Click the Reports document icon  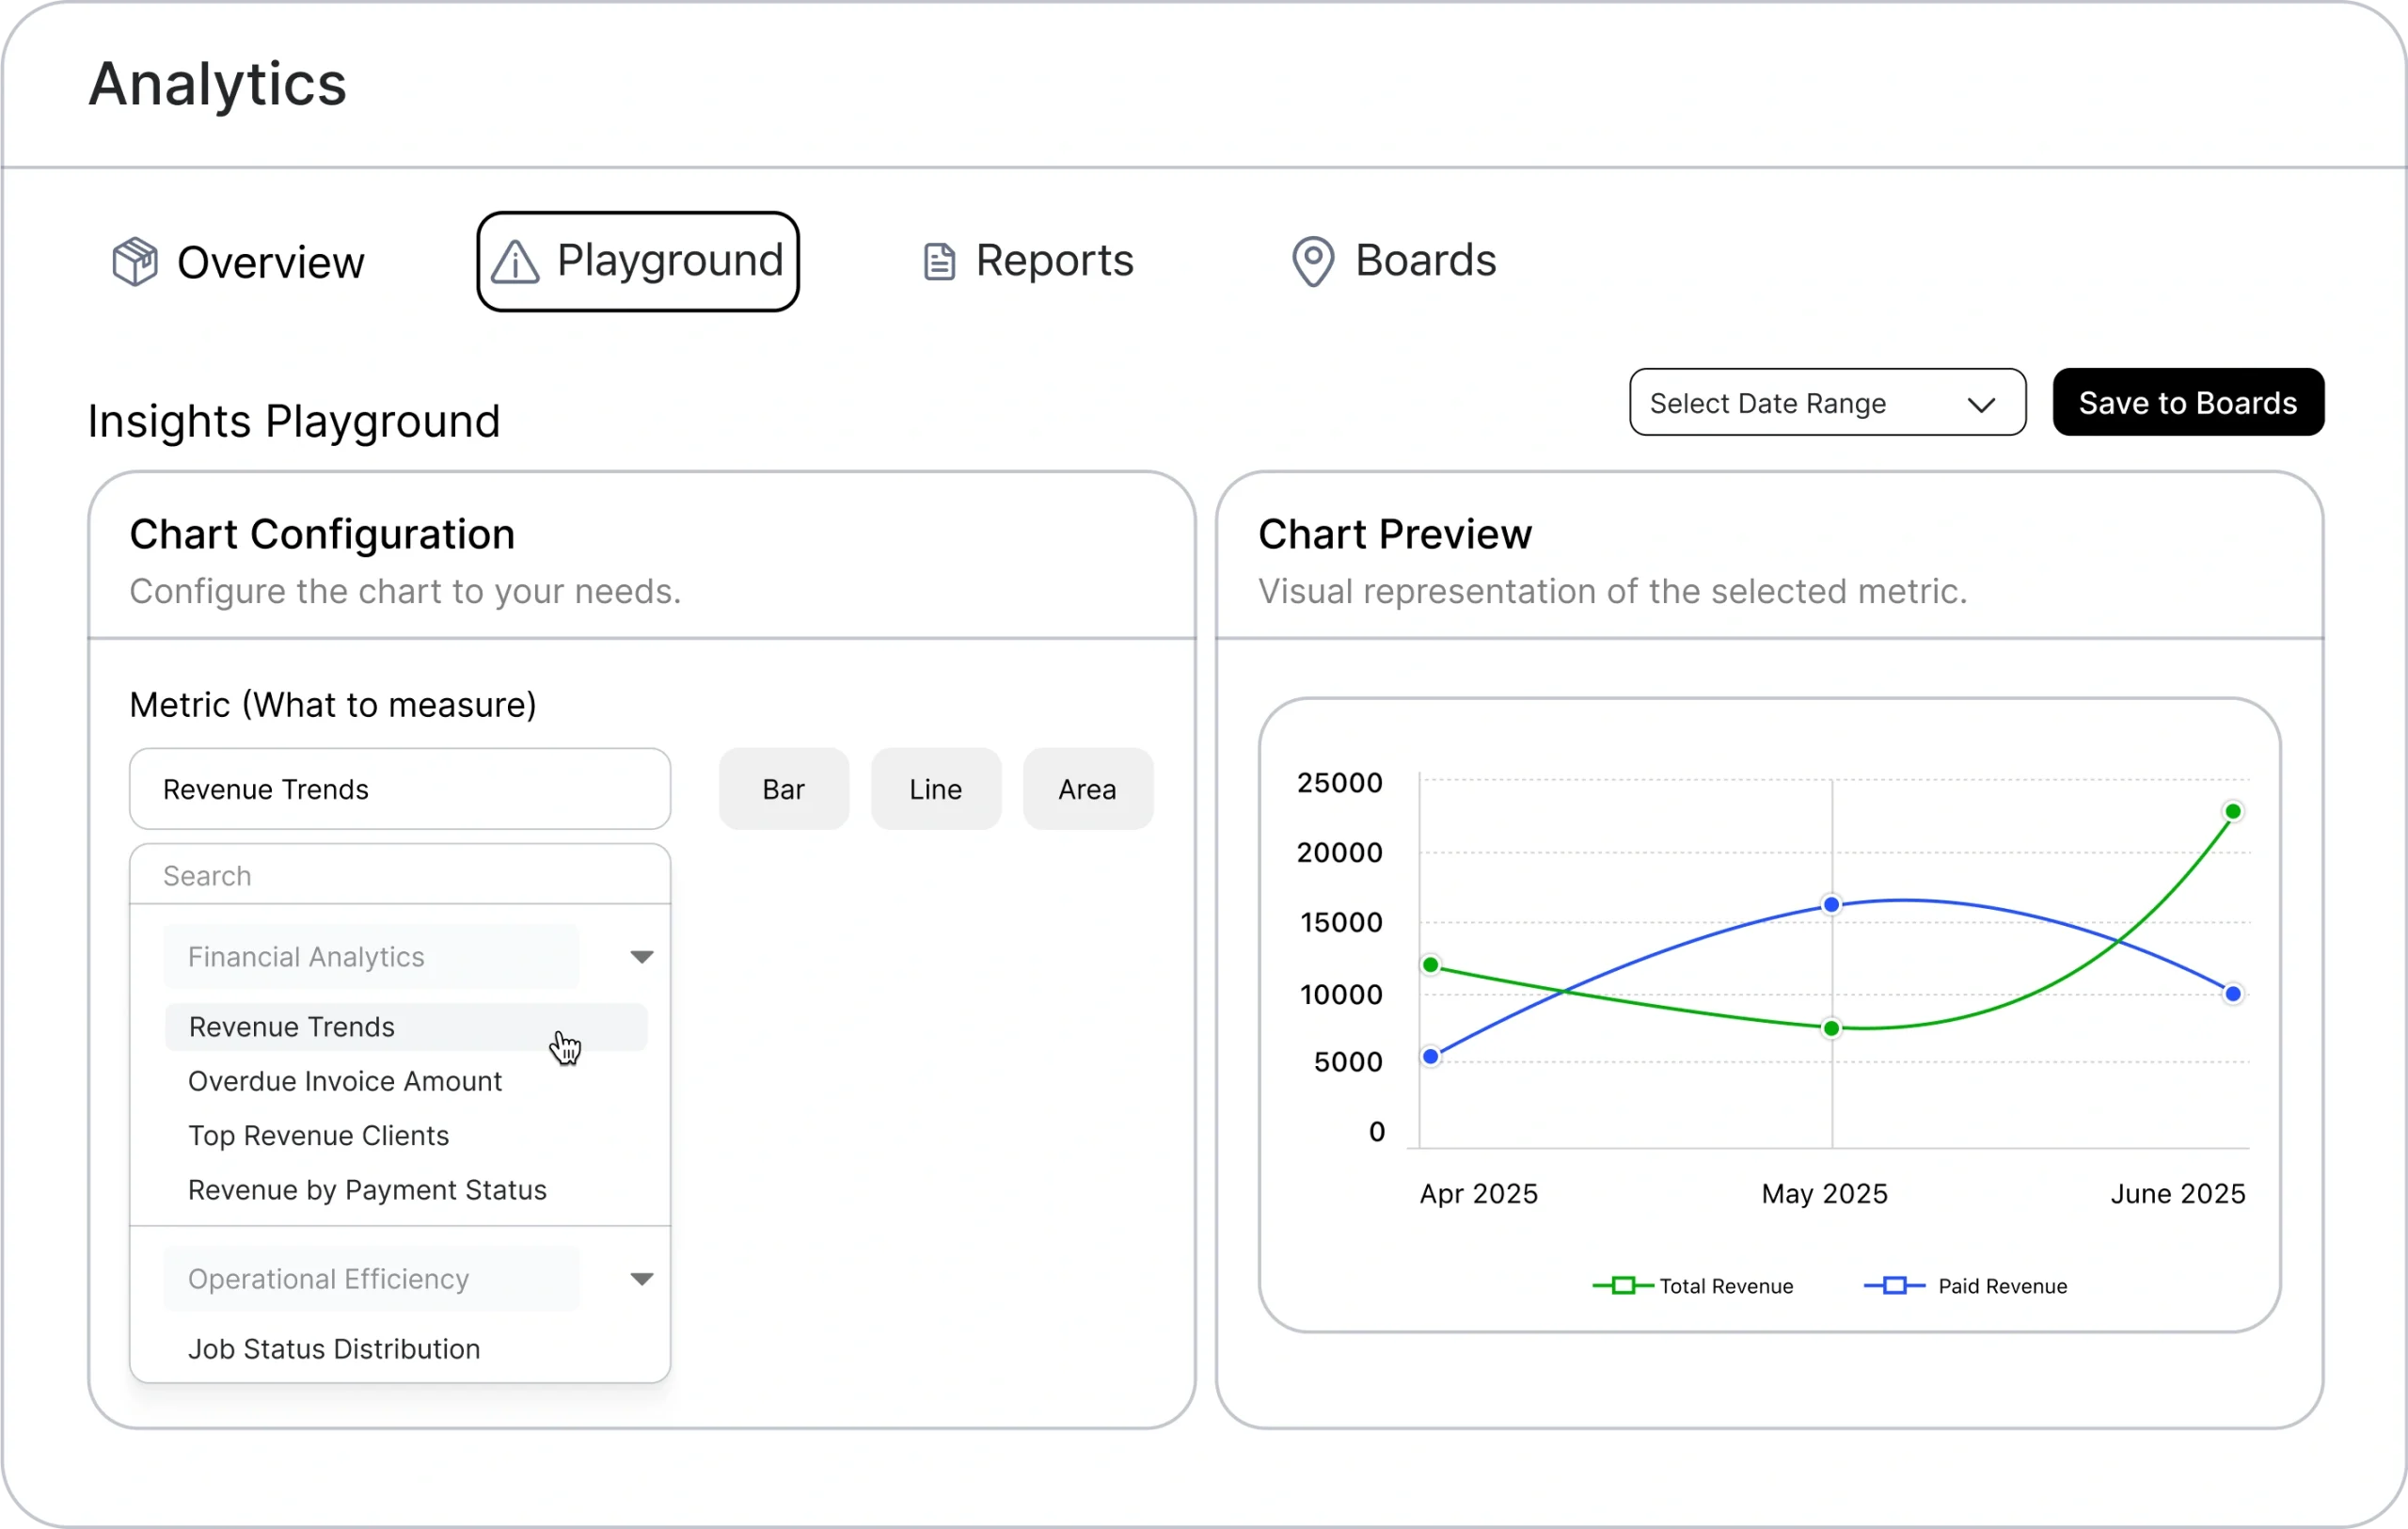[938, 262]
